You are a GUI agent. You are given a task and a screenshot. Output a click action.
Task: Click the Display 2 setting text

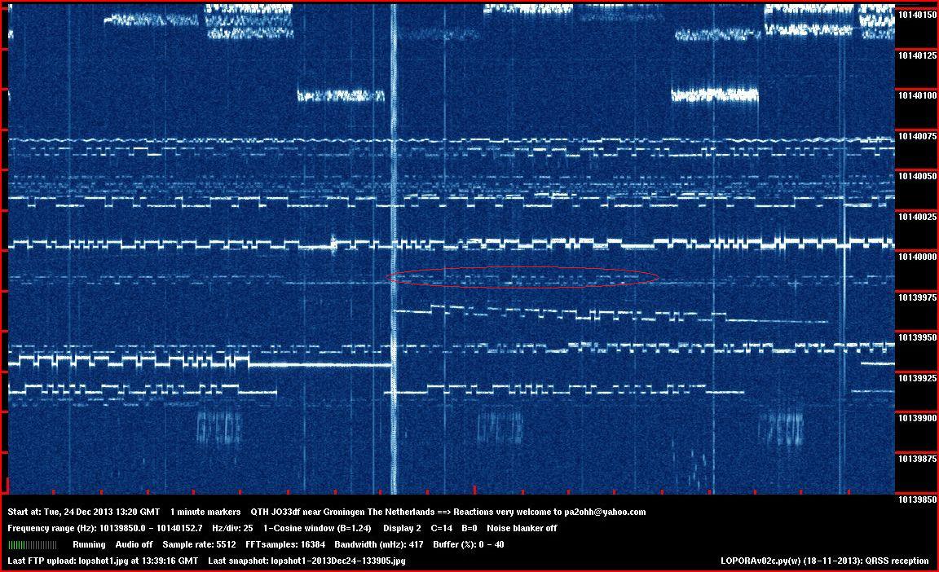402,528
